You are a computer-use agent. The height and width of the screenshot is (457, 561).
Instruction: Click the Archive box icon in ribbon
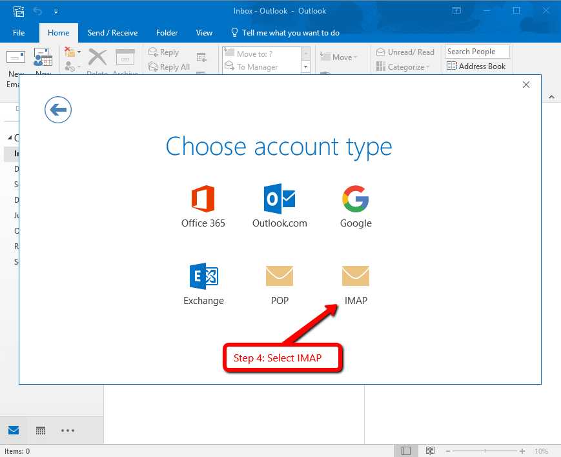(x=125, y=57)
